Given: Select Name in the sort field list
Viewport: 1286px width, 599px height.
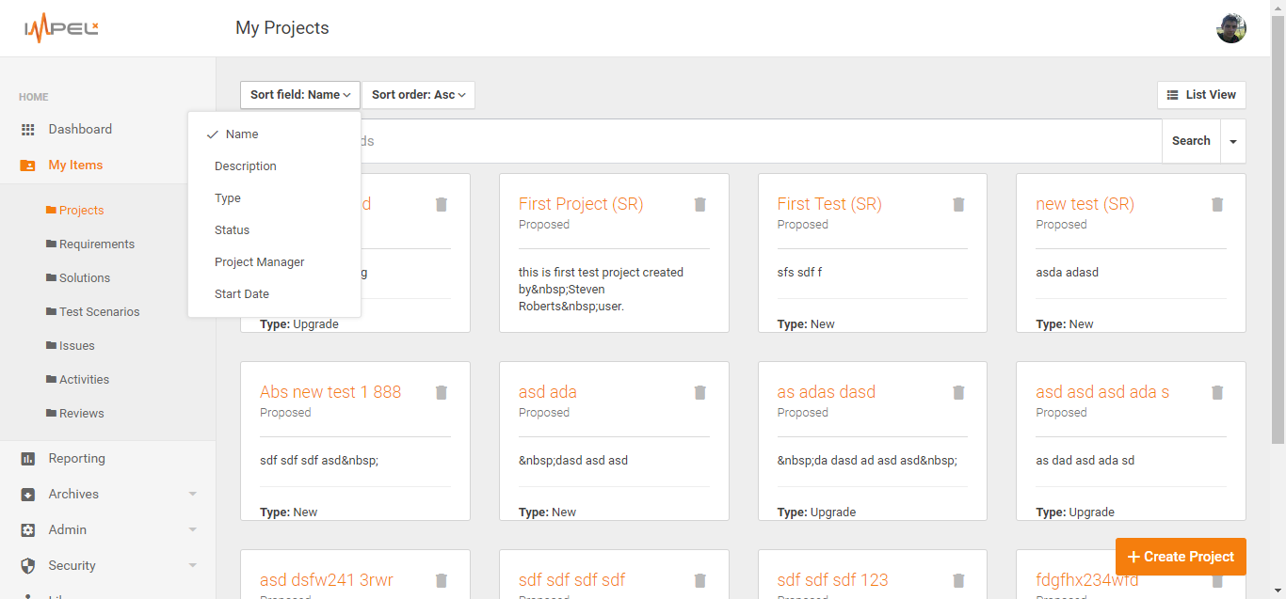Looking at the screenshot, I should coord(242,134).
